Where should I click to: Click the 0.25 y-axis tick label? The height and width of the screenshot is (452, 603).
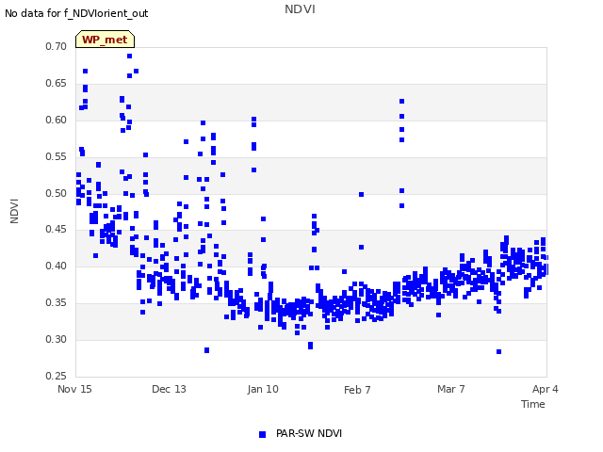coord(57,376)
